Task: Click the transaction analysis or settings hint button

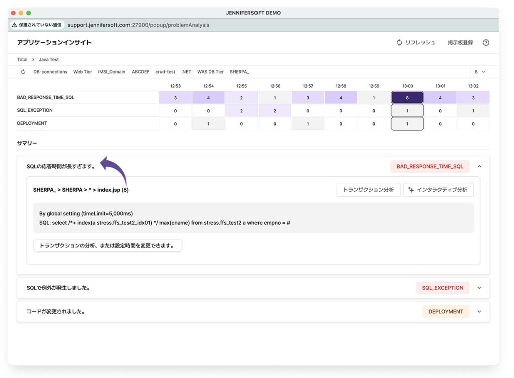Action: click(x=107, y=246)
